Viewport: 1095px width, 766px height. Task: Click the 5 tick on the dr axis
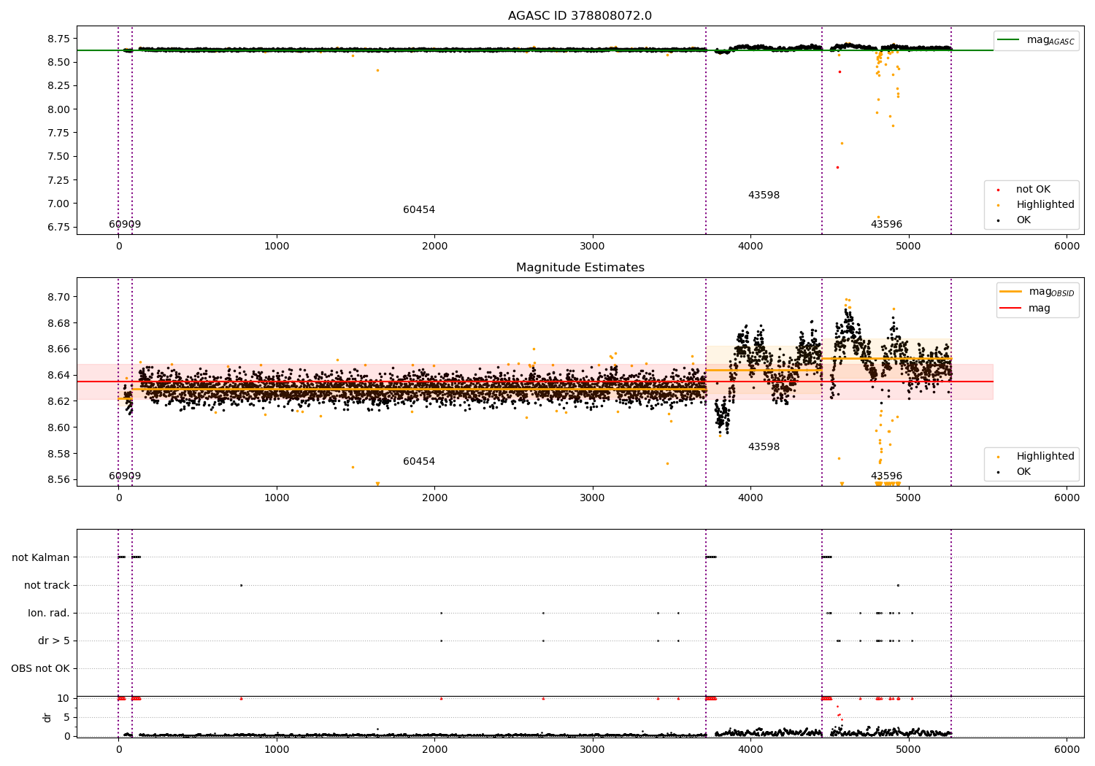click(66, 718)
